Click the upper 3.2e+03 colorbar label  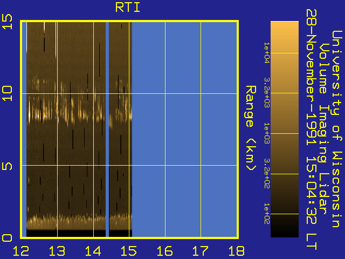(267, 92)
